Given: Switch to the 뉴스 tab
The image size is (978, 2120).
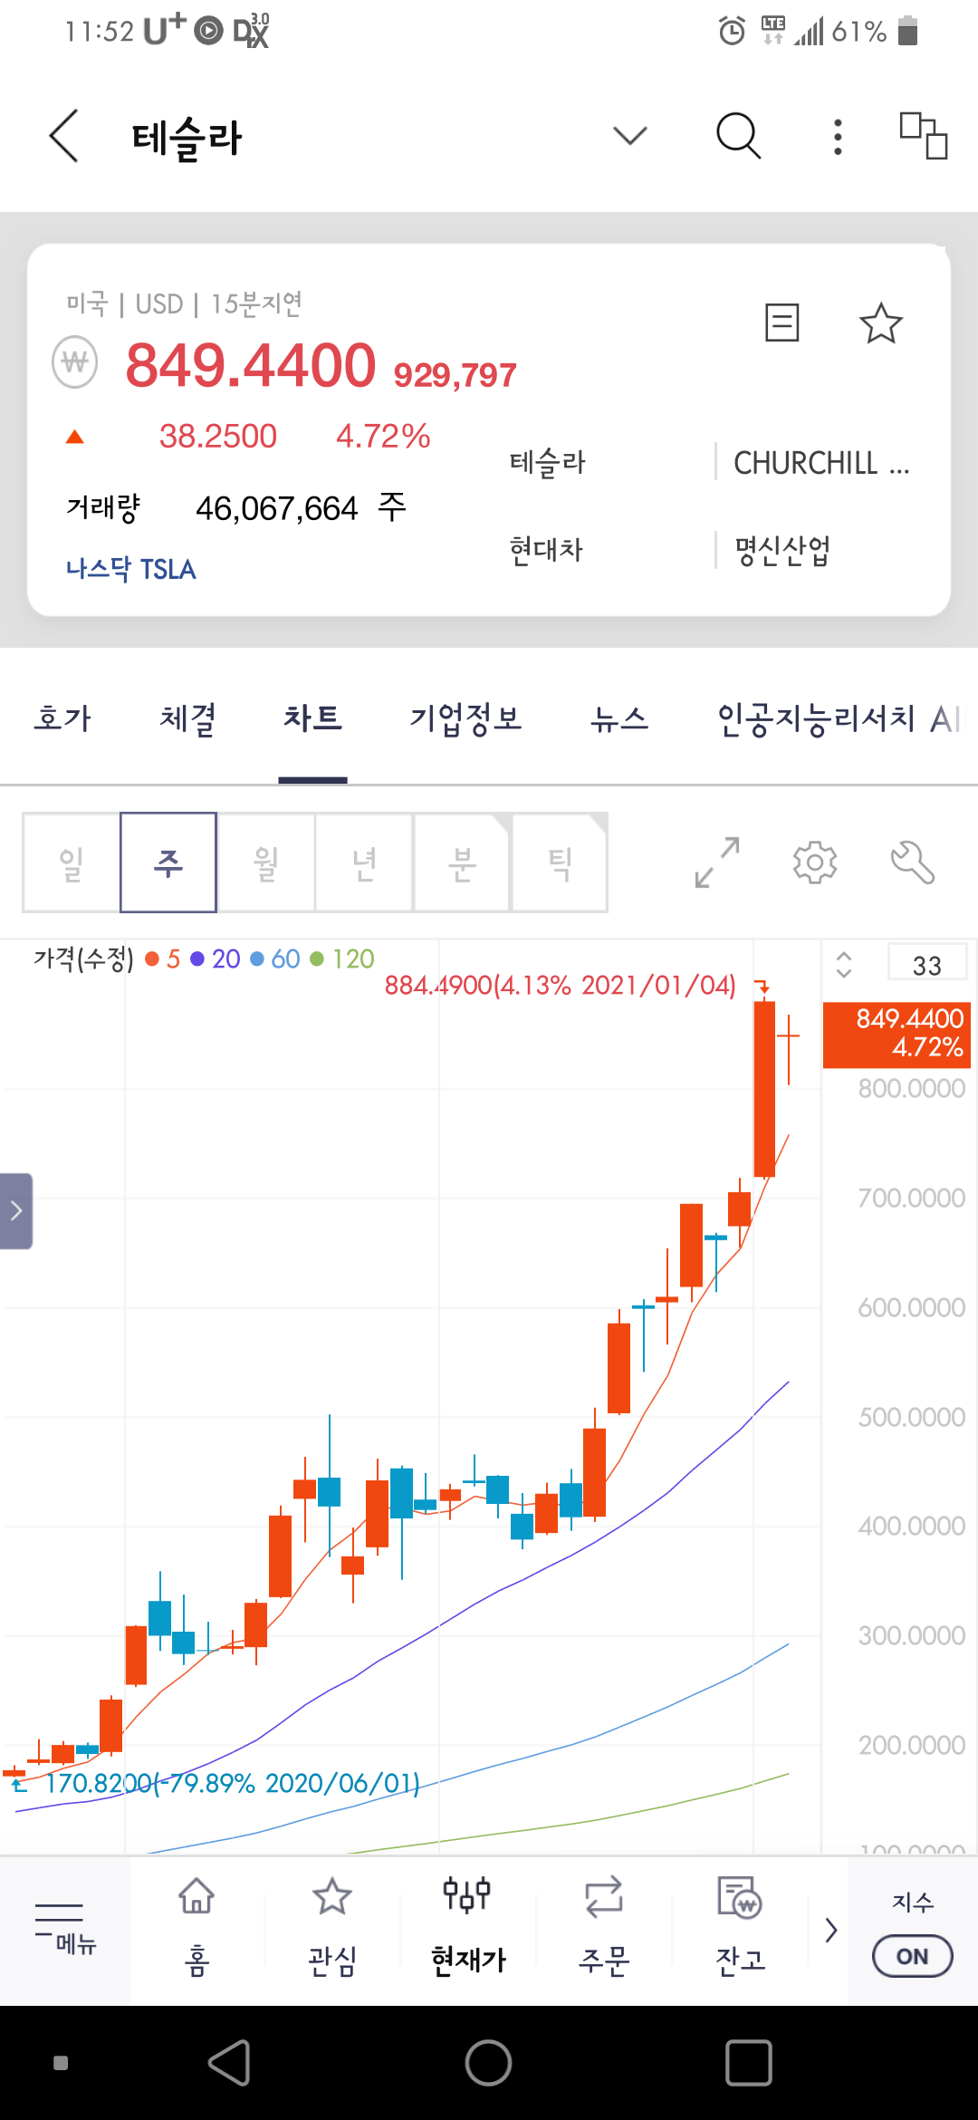Looking at the screenshot, I should [x=619, y=718].
